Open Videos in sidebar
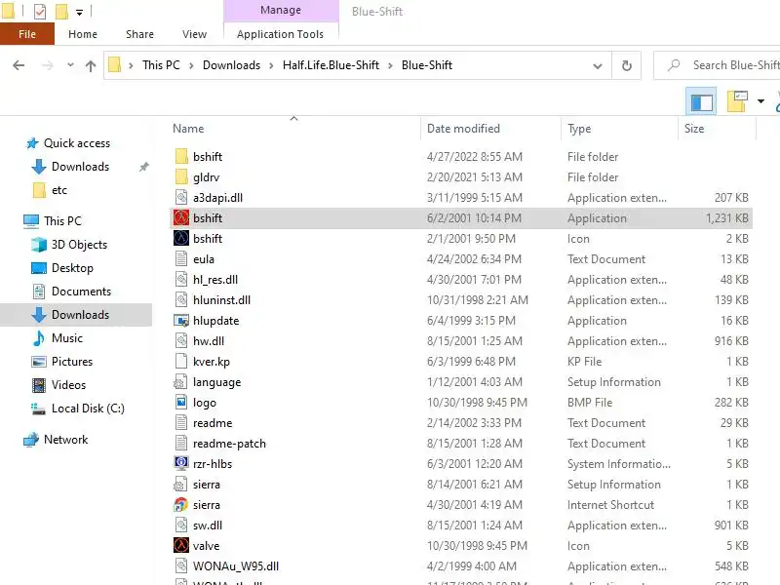 68,384
